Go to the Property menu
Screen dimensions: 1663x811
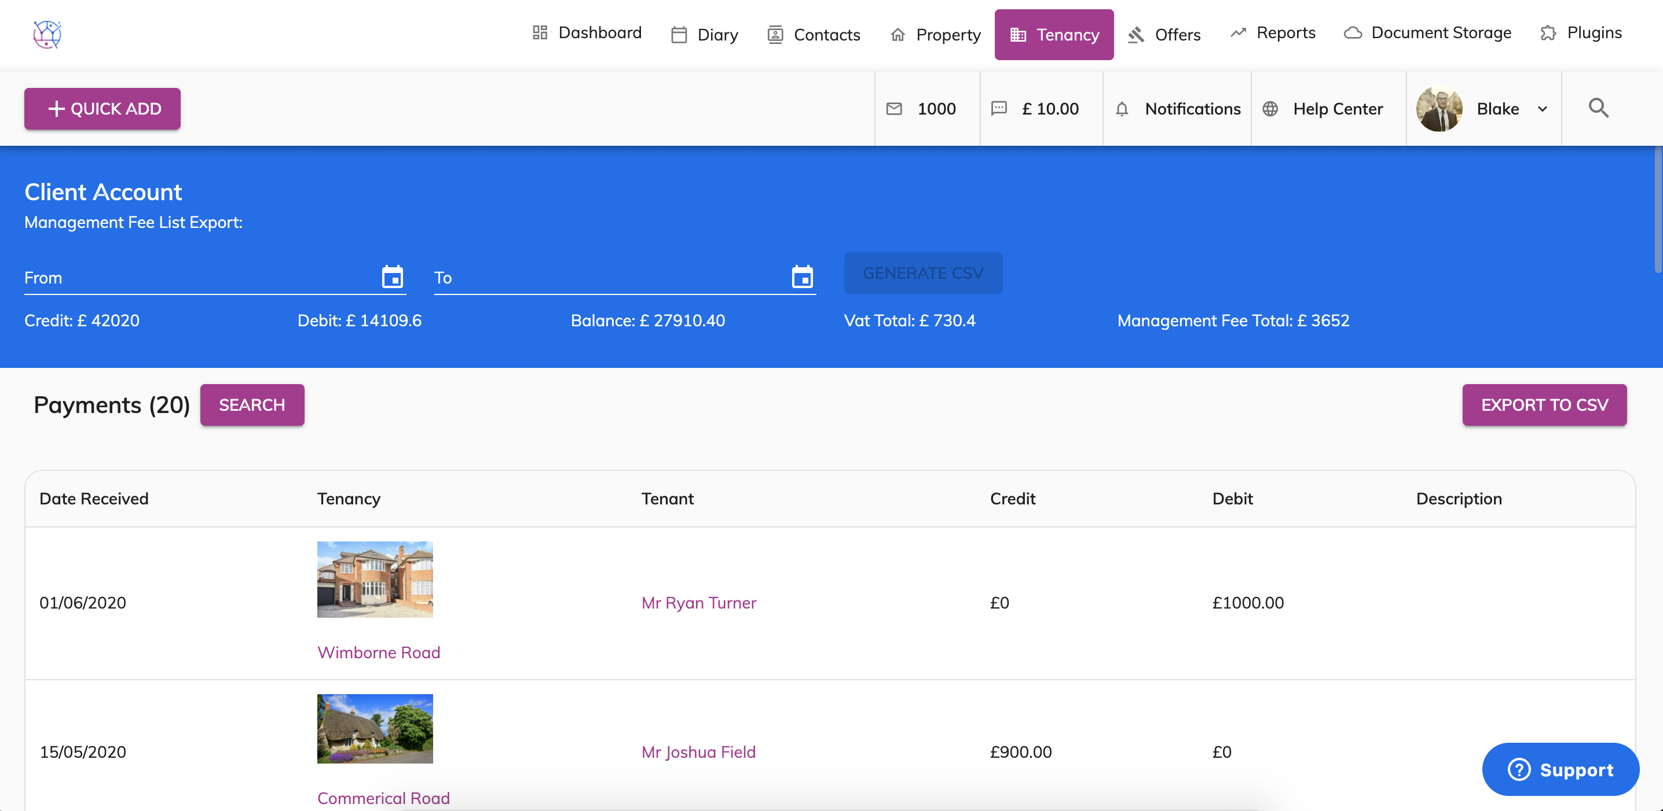tap(936, 35)
